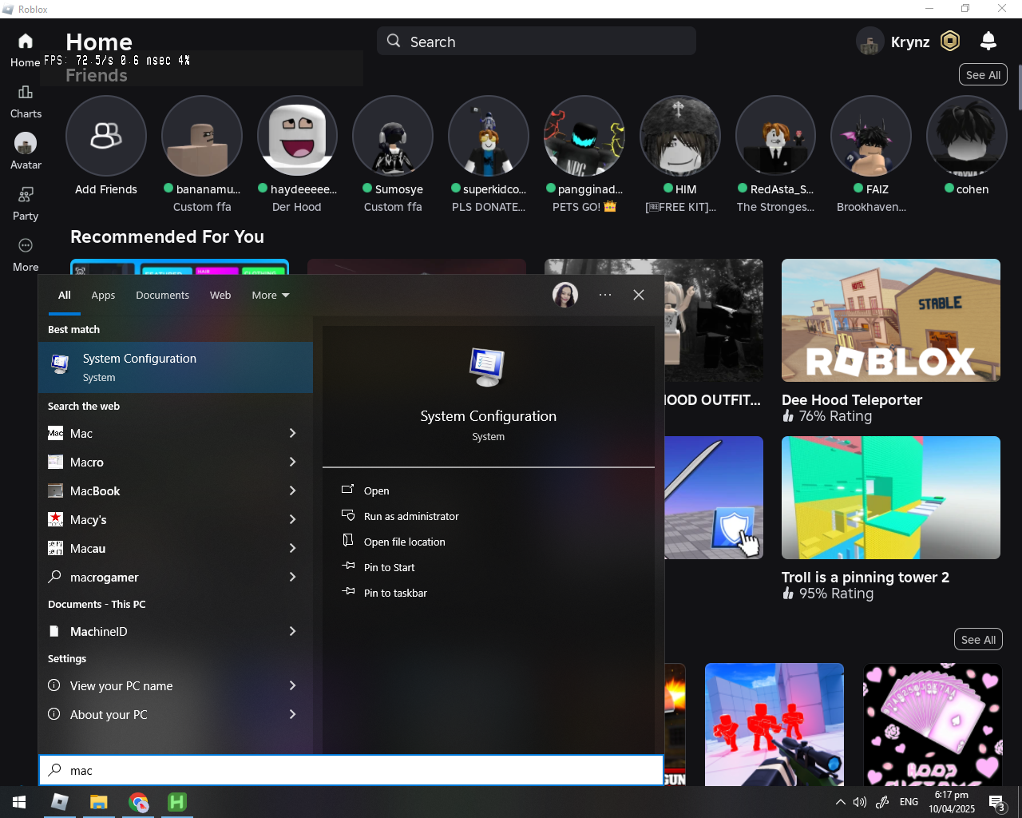Image resolution: width=1022 pixels, height=818 pixels.
Task: Go to Home in Roblox sidebar
Action: click(x=26, y=50)
